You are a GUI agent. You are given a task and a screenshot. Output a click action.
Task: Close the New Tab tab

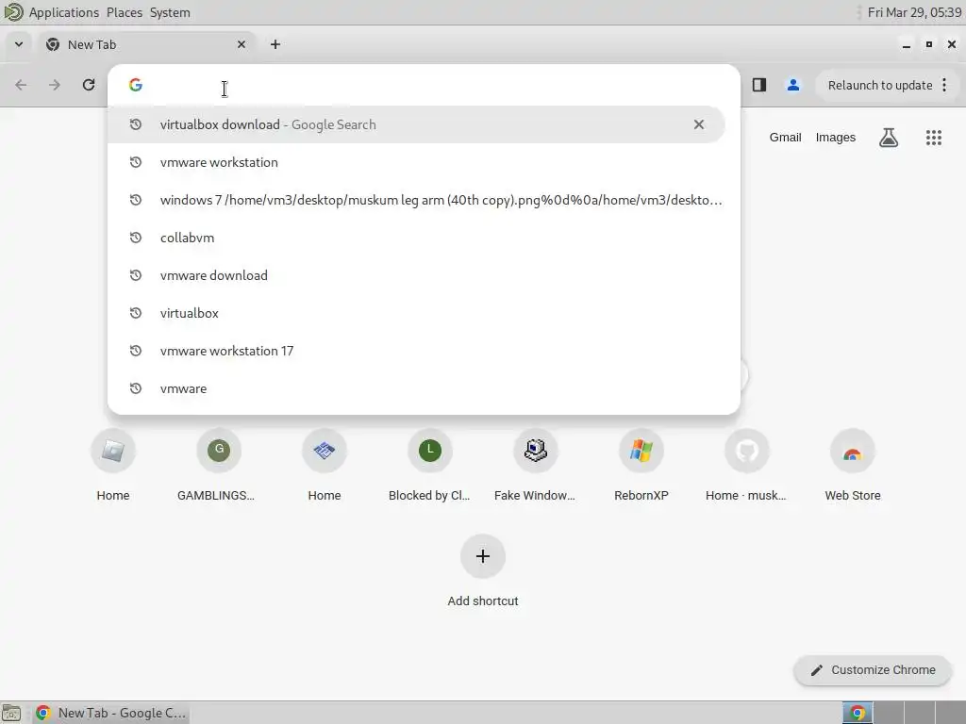(241, 44)
